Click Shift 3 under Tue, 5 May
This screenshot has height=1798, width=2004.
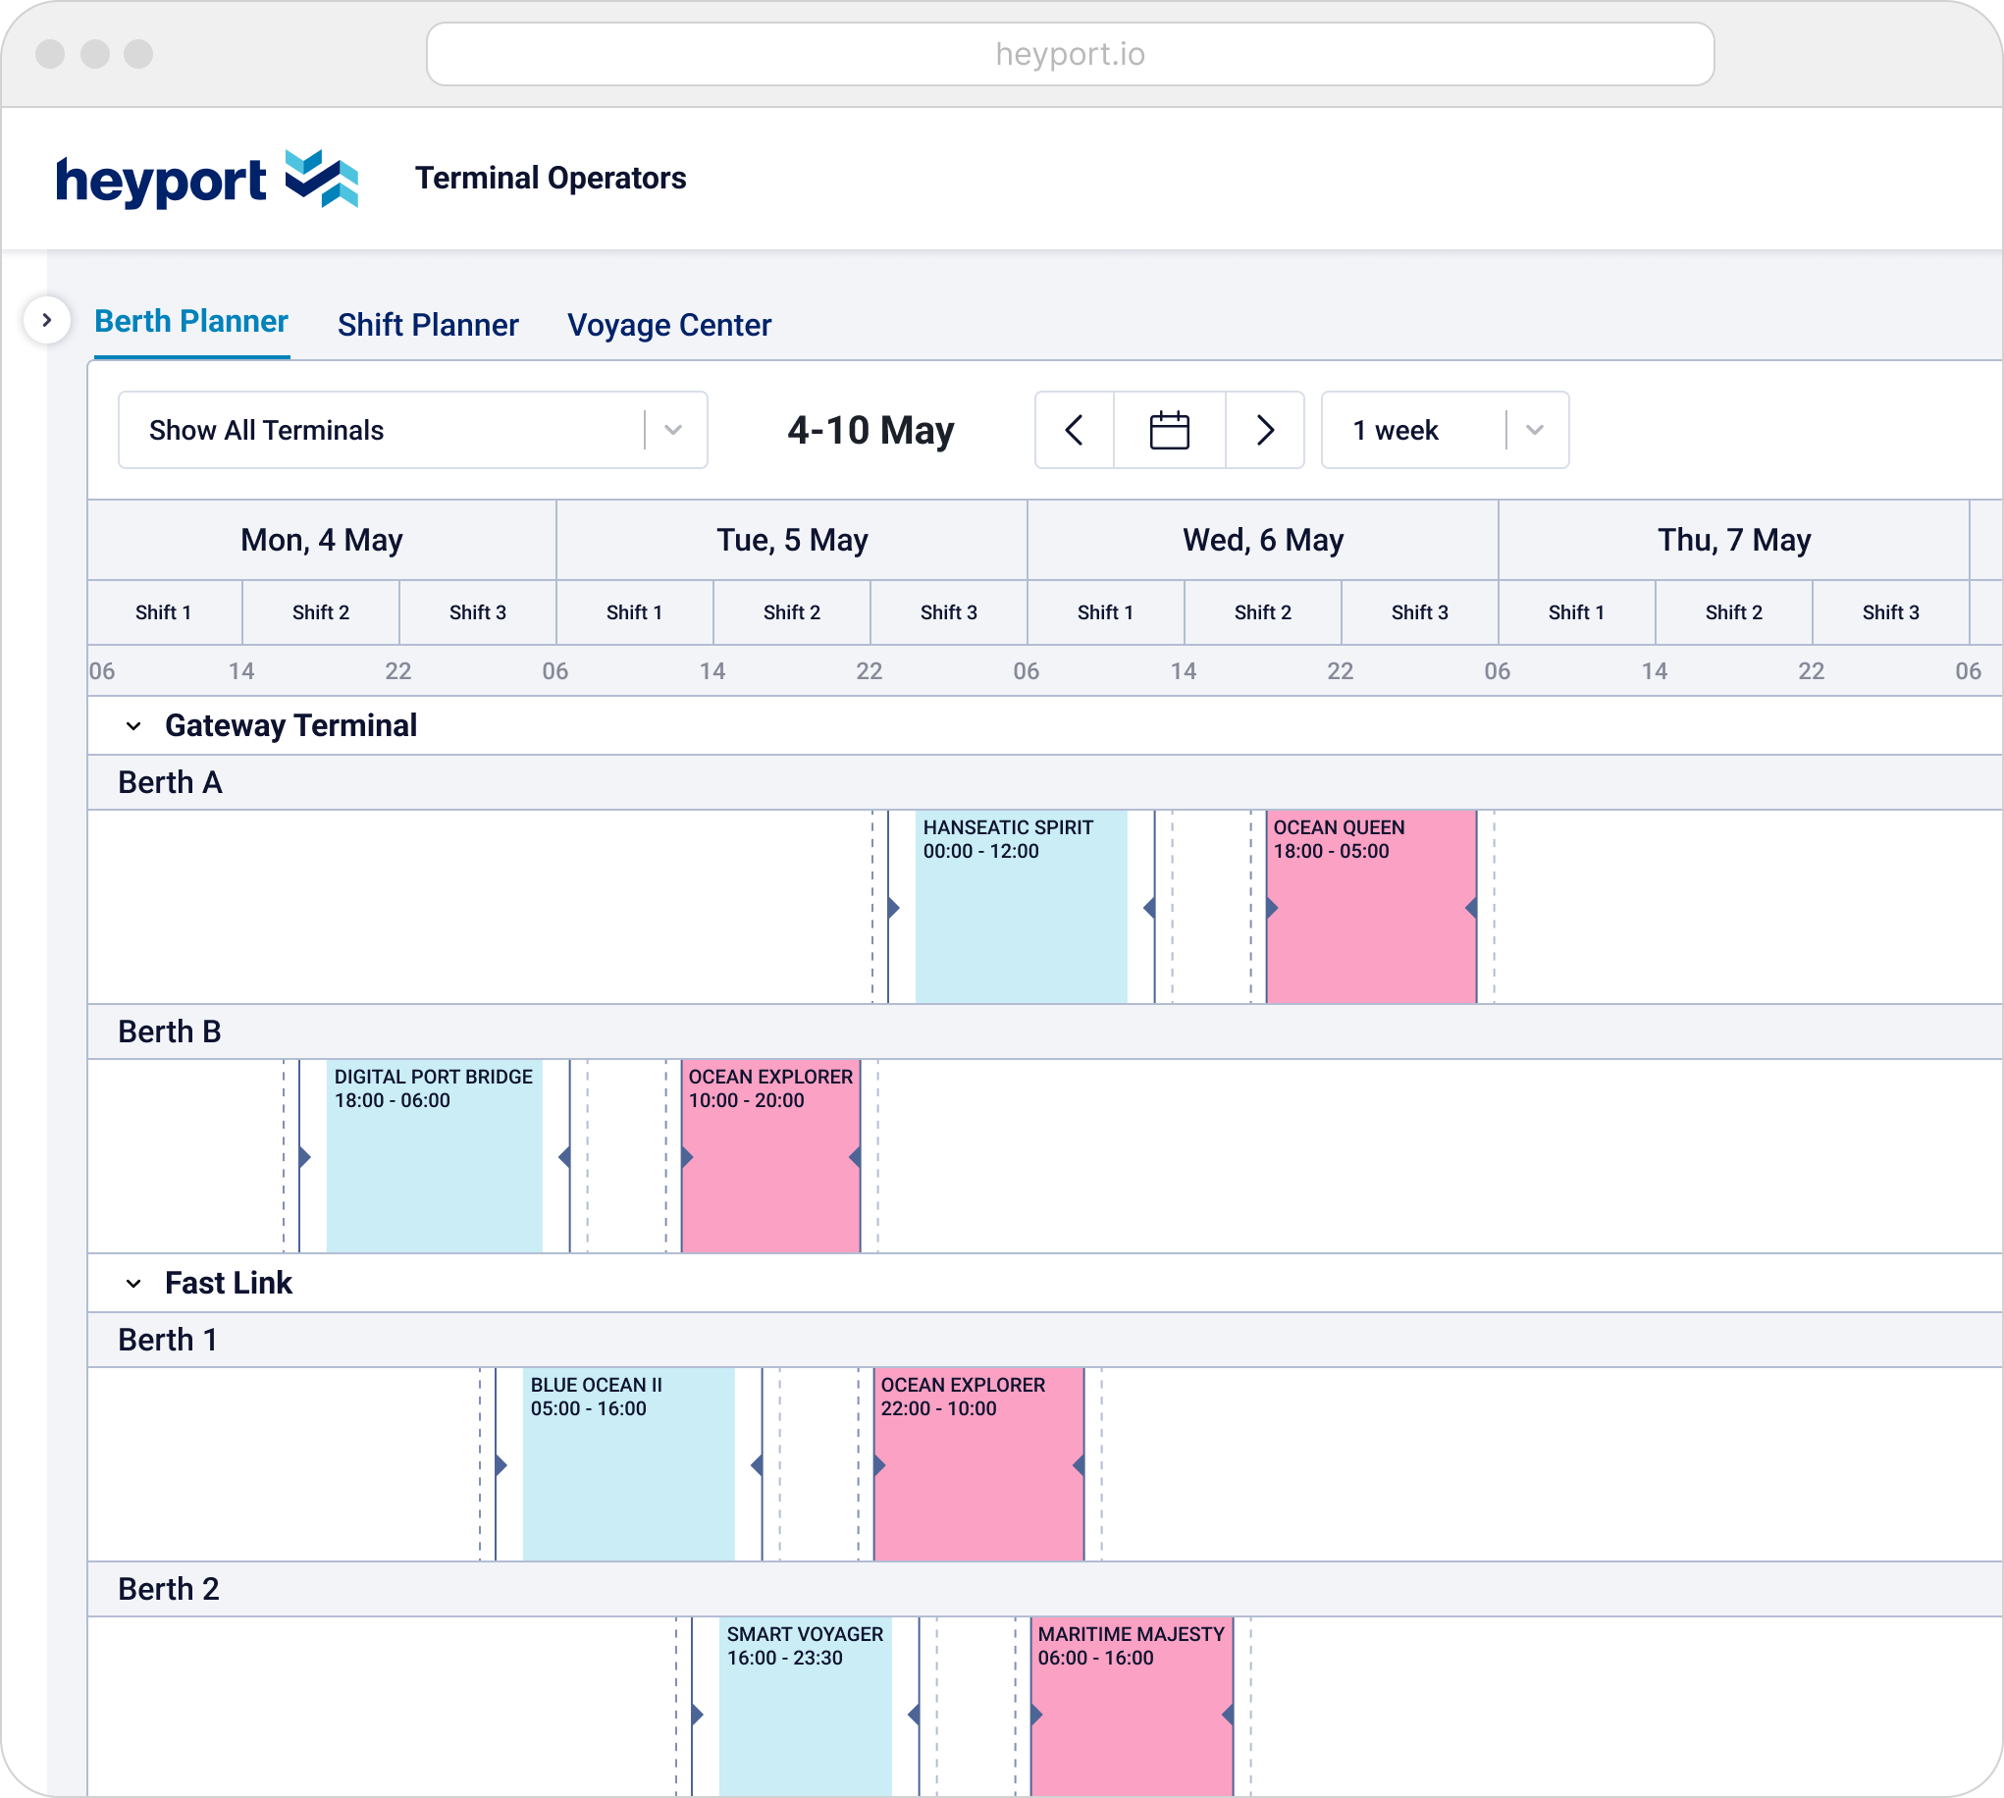pyautogui.click(x=949, y=612)
